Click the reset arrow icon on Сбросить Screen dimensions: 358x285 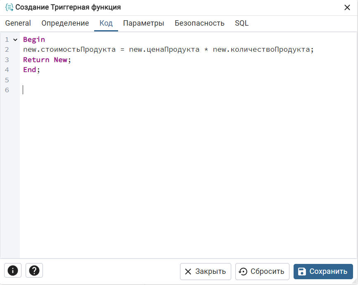(243, 271)
